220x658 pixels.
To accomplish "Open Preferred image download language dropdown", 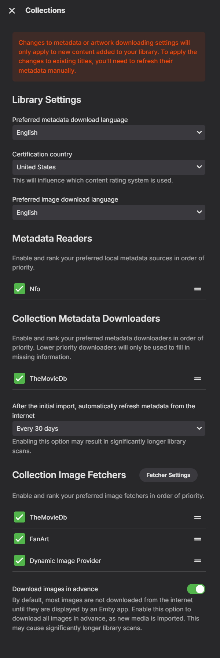I will [x=109, y=213].
